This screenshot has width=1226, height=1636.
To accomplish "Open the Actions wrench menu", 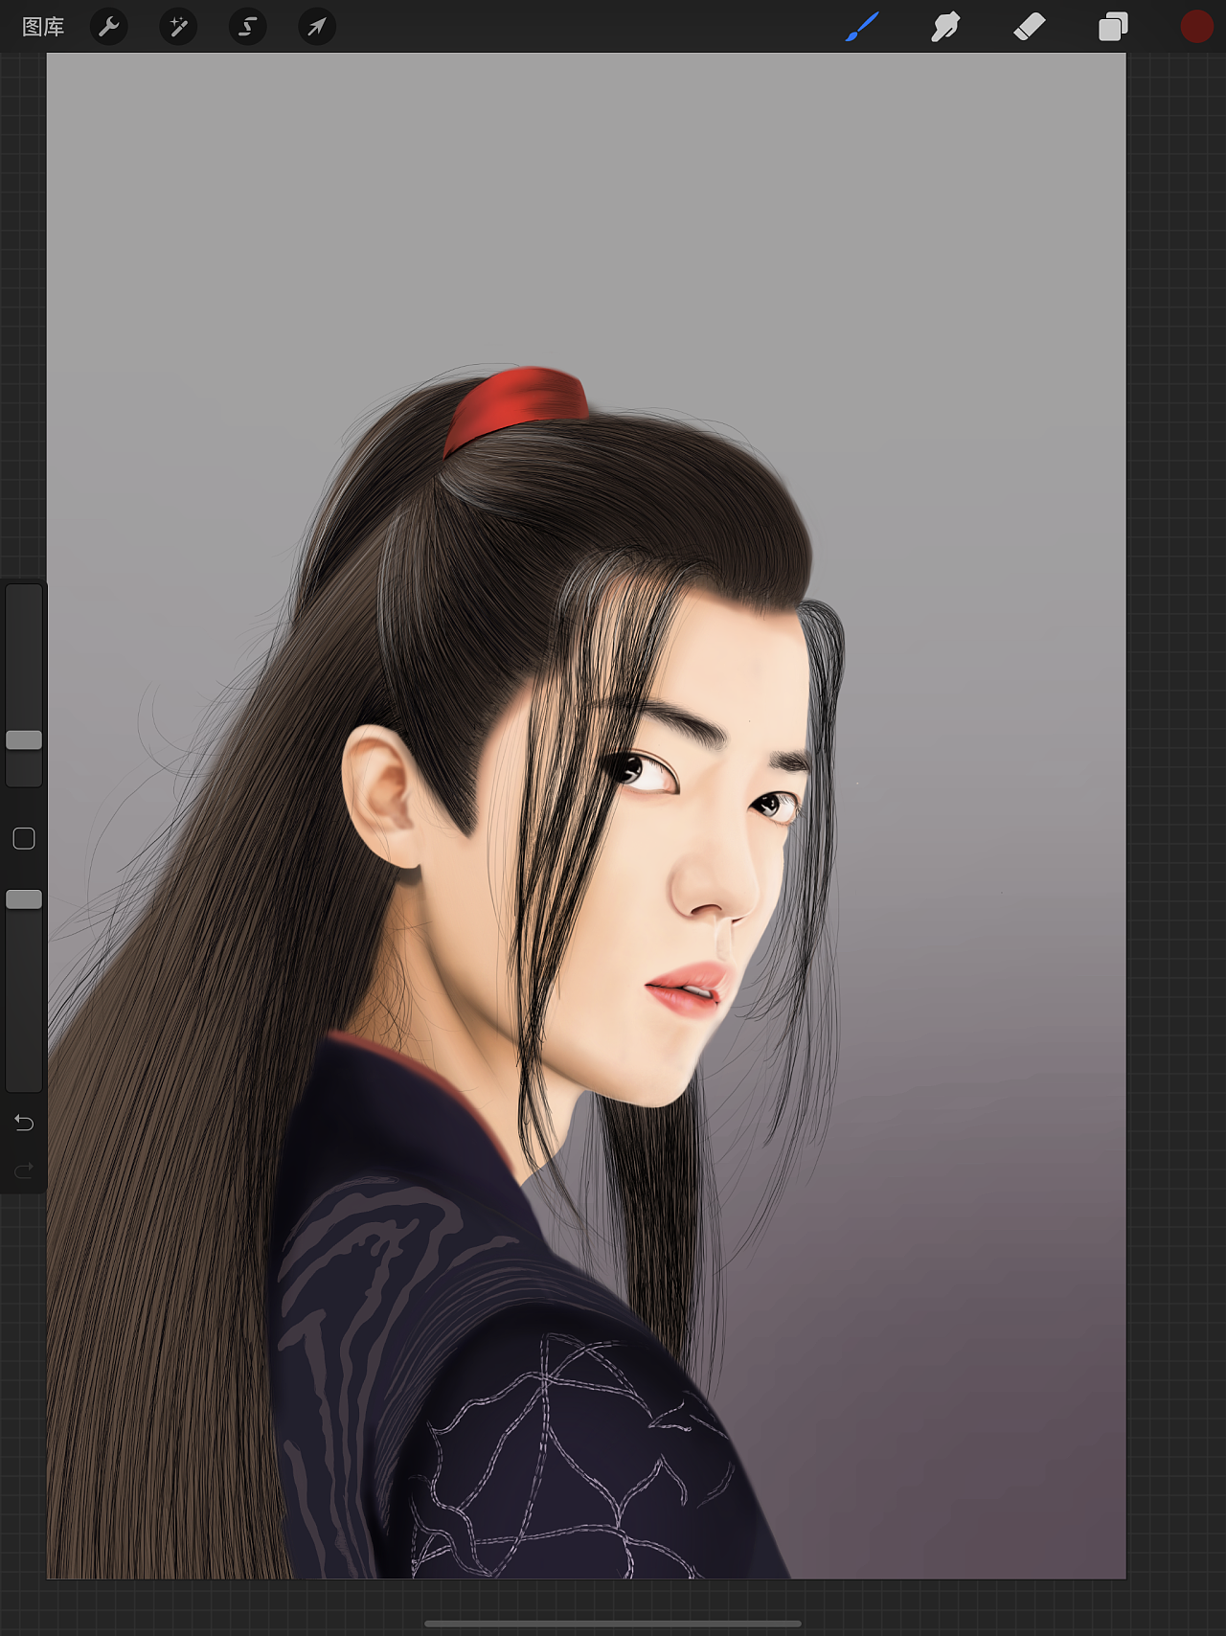I will click(109, 27).
